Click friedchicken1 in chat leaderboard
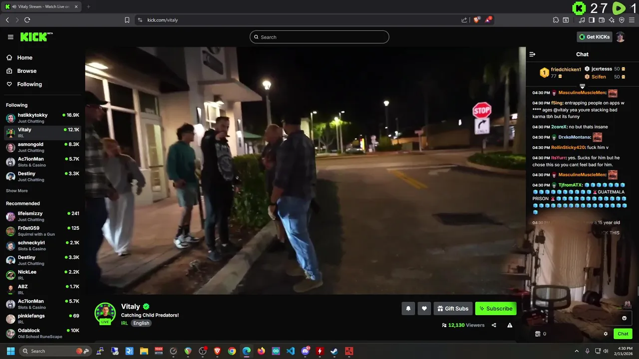This screenshot has width=639, height=359. click(x=566, y=69)
